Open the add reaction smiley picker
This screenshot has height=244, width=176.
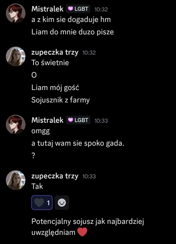pos(62,203)
